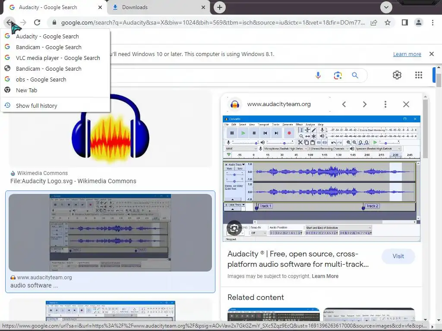Close the Downloads tab
The image size is (442, 331).
(203, 7)
